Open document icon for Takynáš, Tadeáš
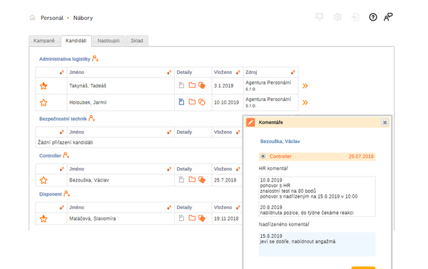Image resolution: width=428 pixels, height=269 pixels. pos(181,85)
